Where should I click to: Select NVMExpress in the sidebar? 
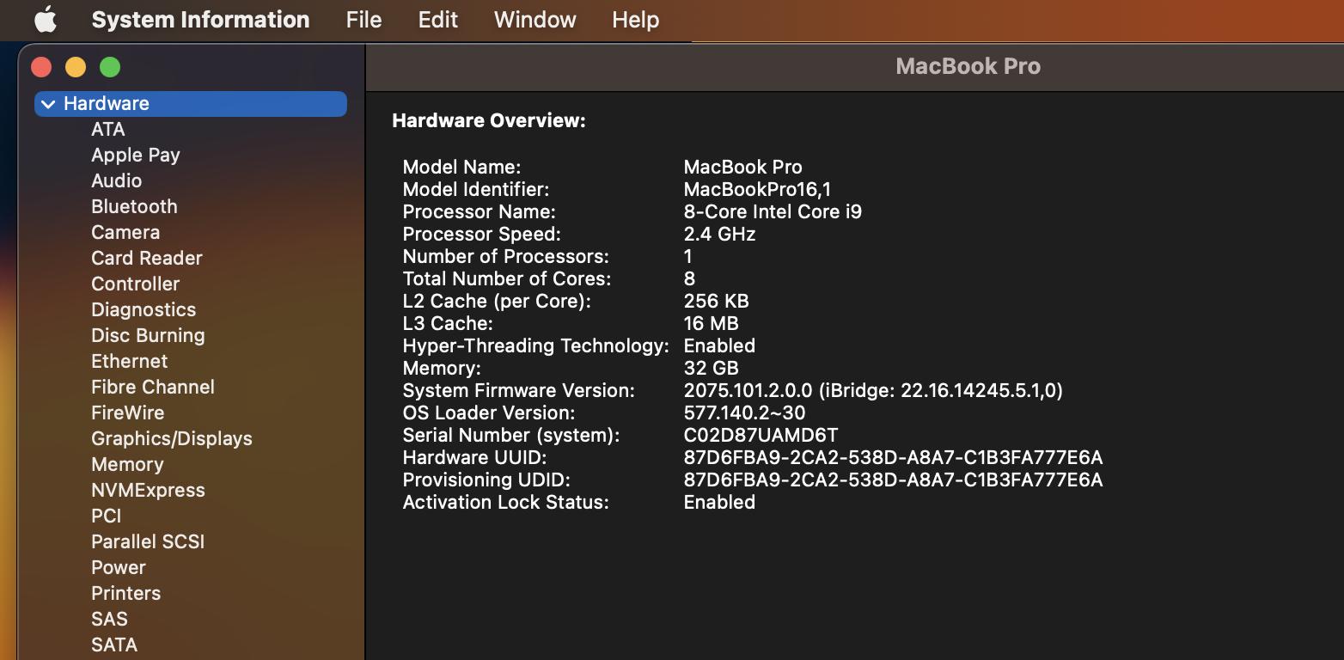(148, 490)
